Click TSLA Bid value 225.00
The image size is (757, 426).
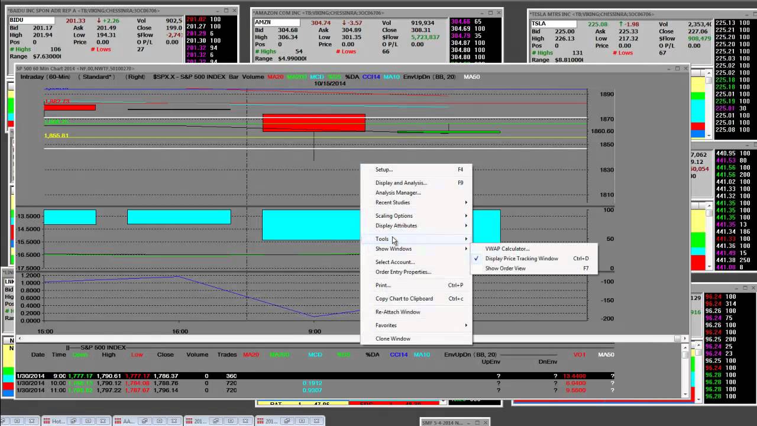click(564, 31)
